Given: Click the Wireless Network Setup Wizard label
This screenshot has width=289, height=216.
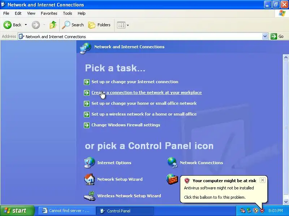Looking at the screenshot, I should 129,196.
